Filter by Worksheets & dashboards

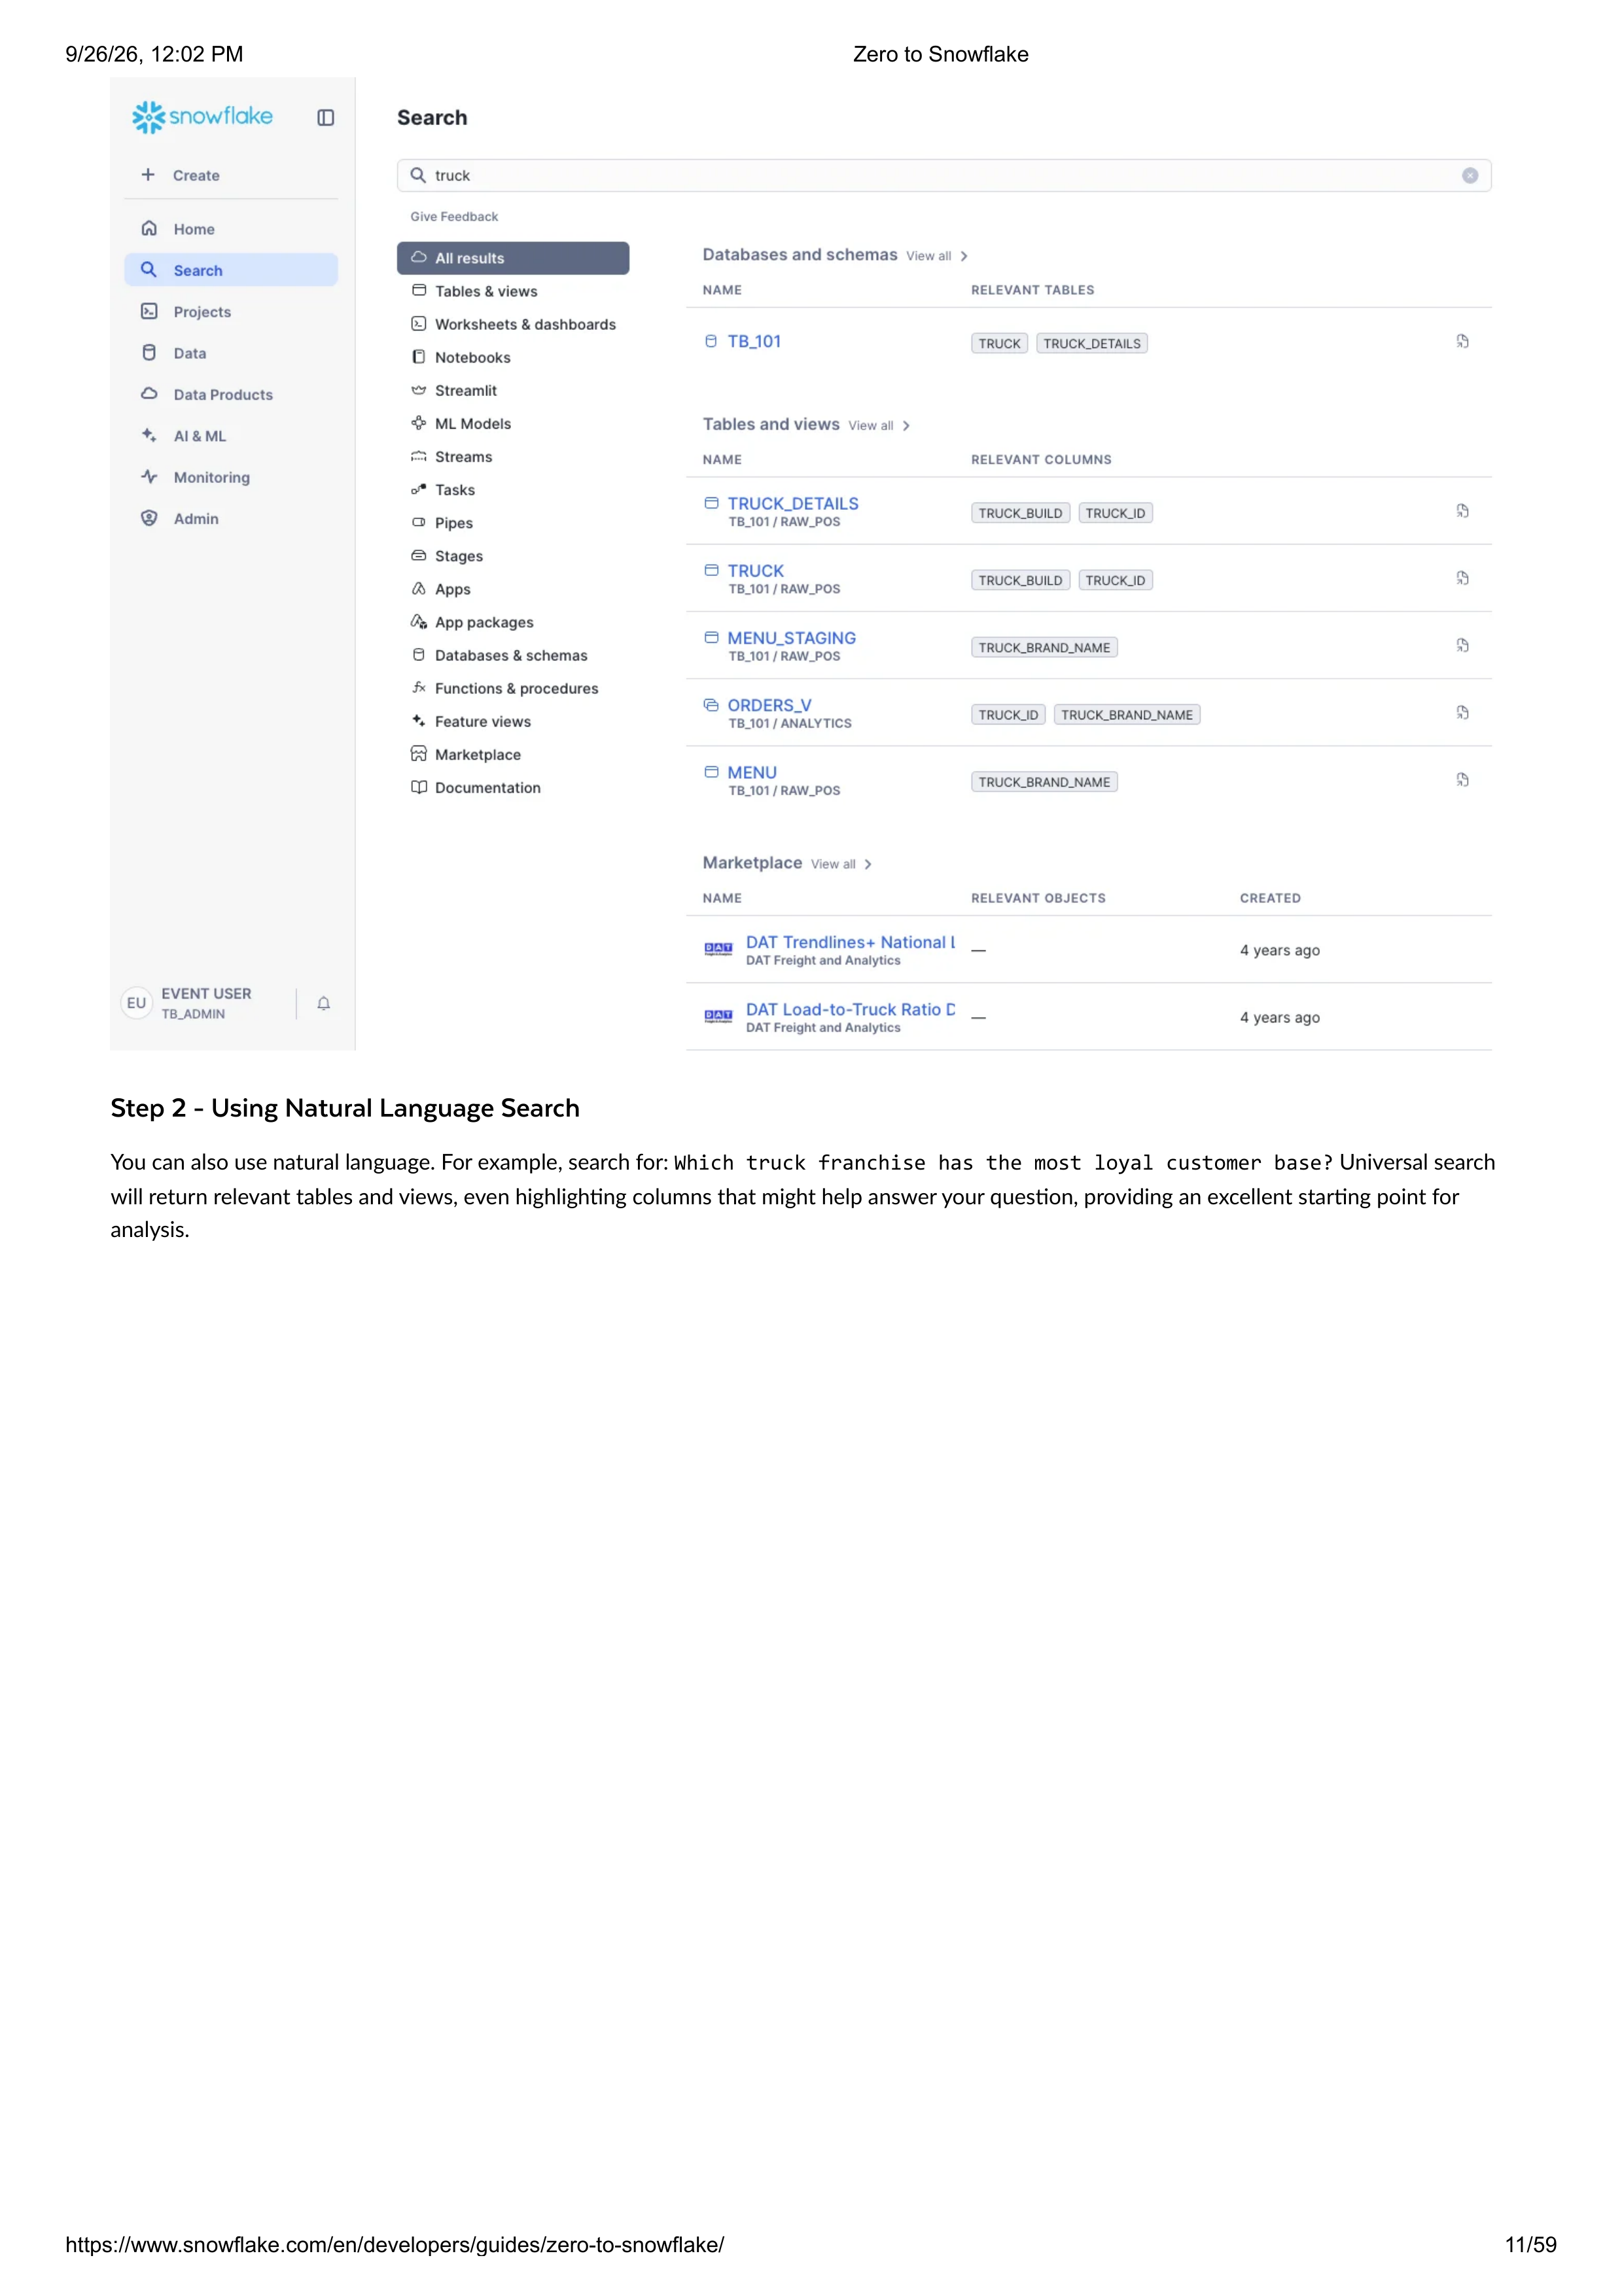click(513, 324)
